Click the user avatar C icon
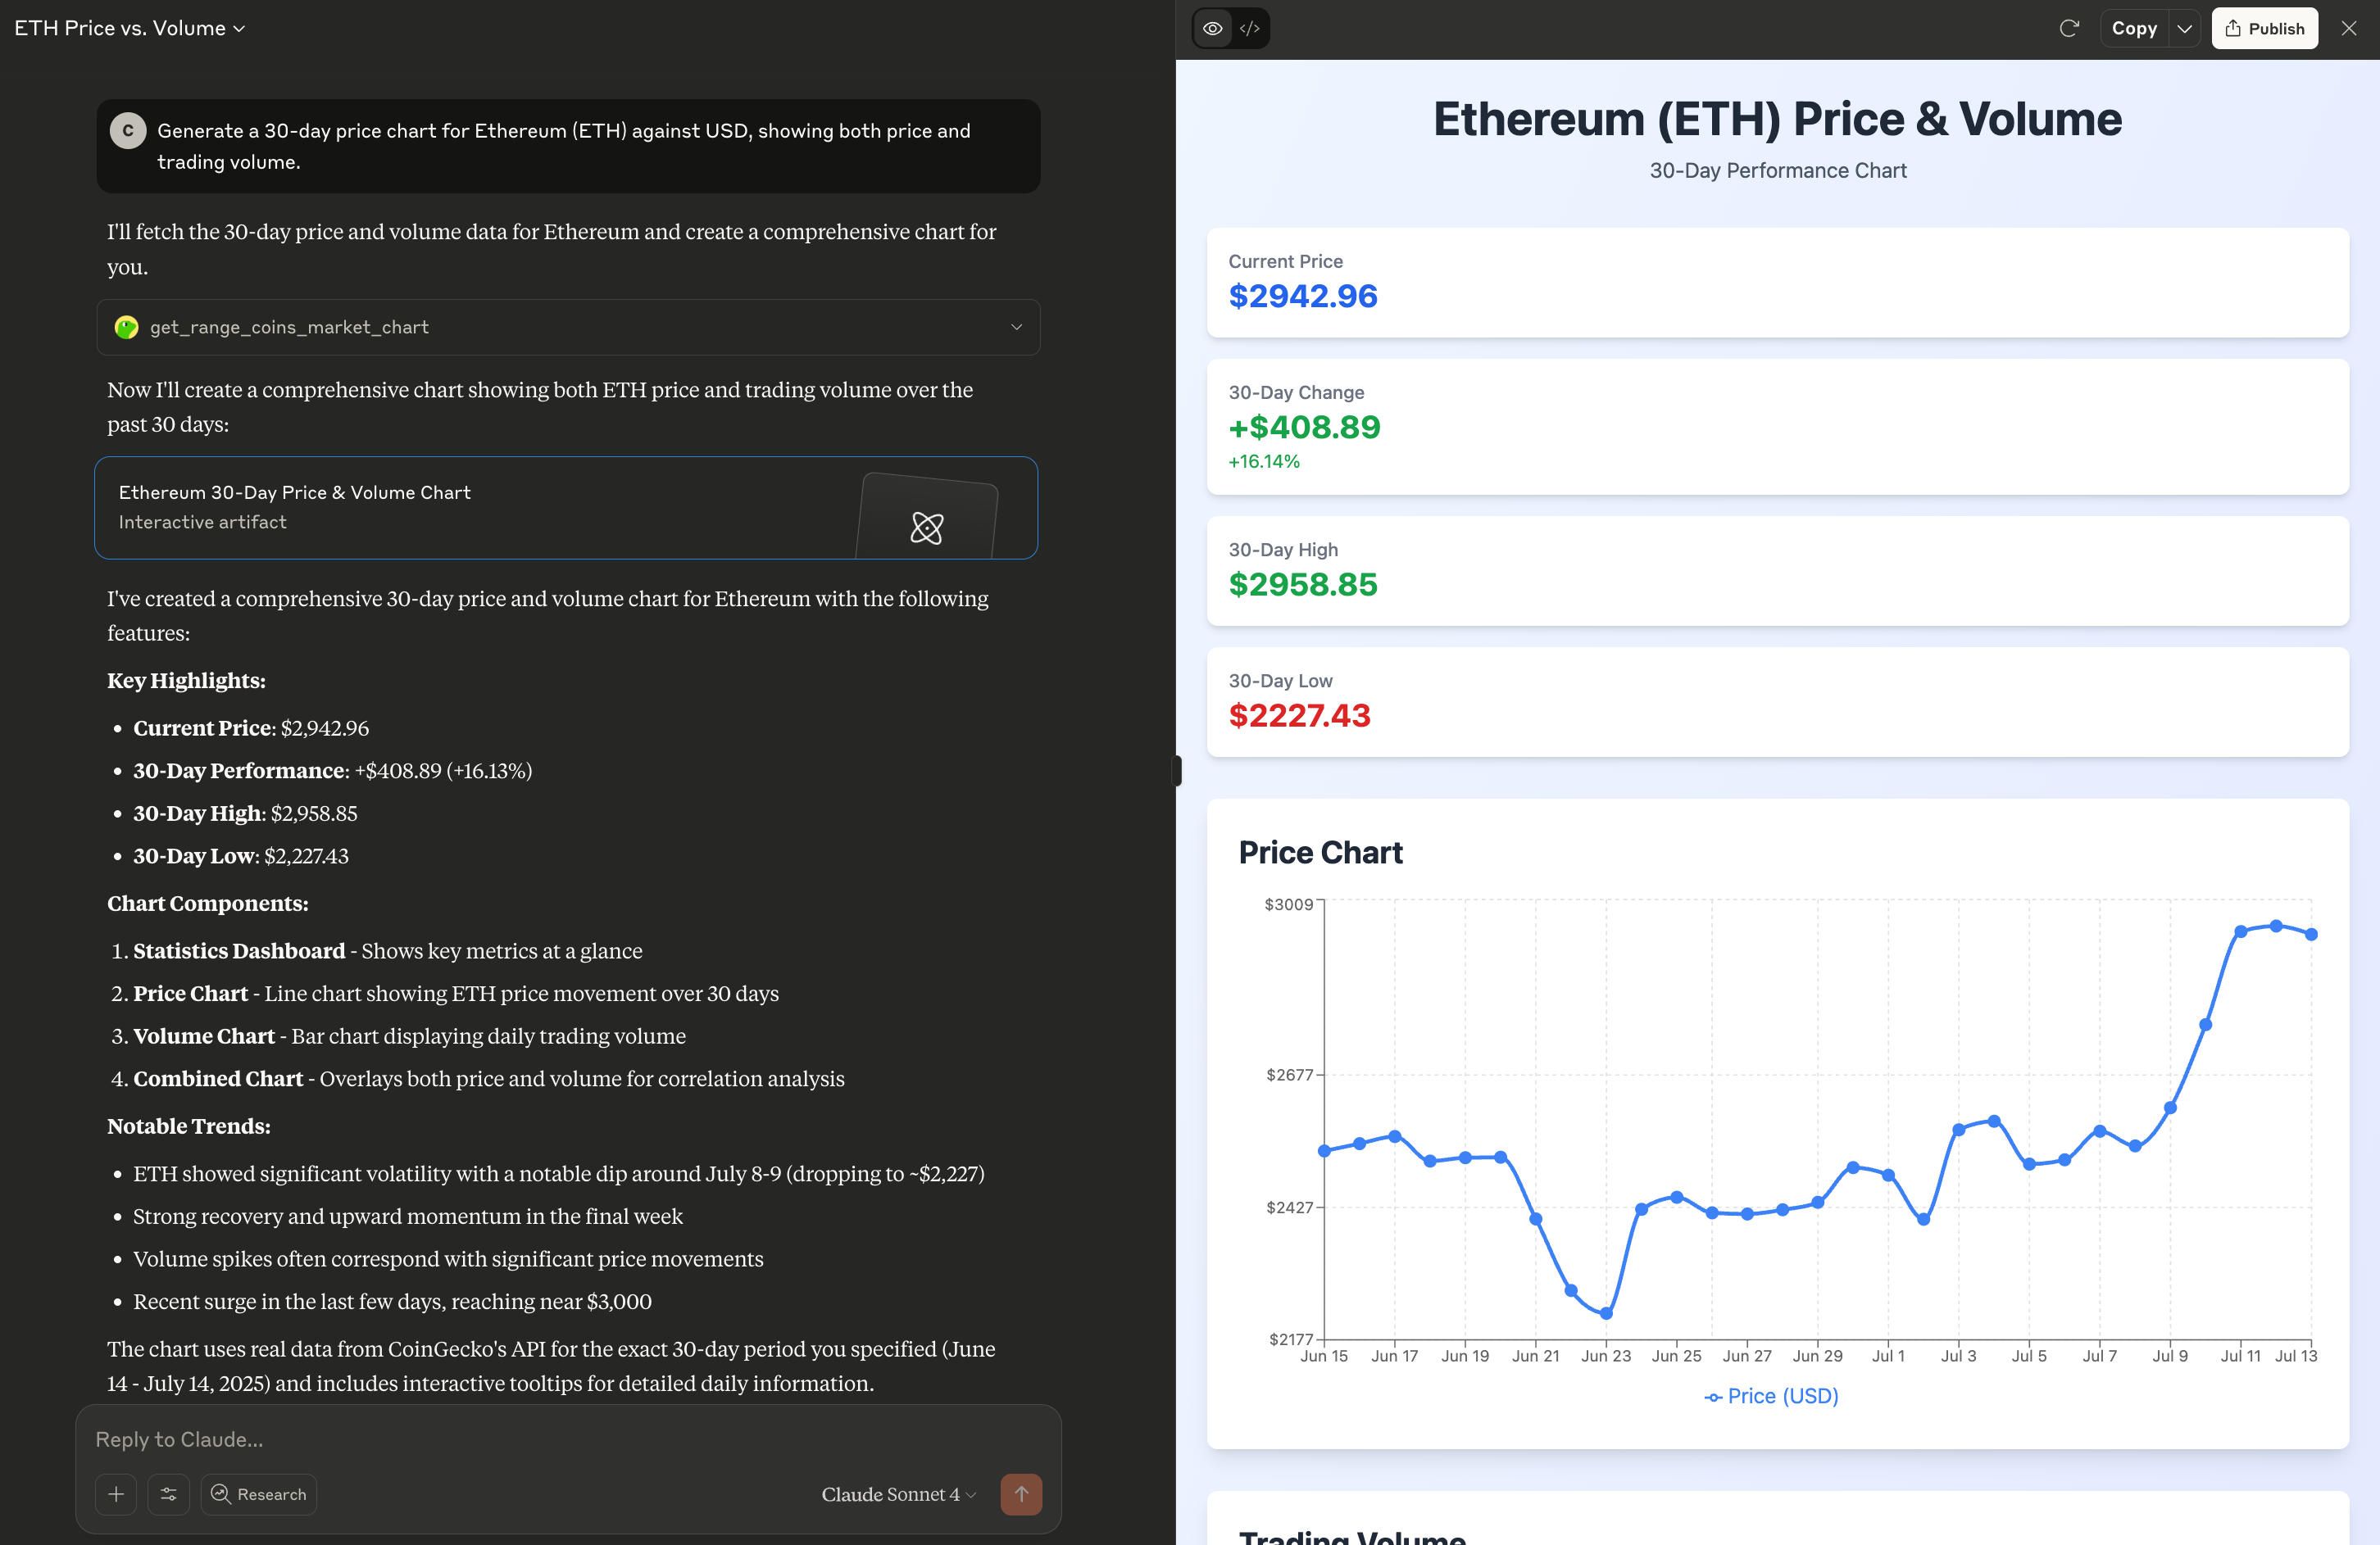The height and width of the screenshot is (1545, 2380). coord(128,131)
